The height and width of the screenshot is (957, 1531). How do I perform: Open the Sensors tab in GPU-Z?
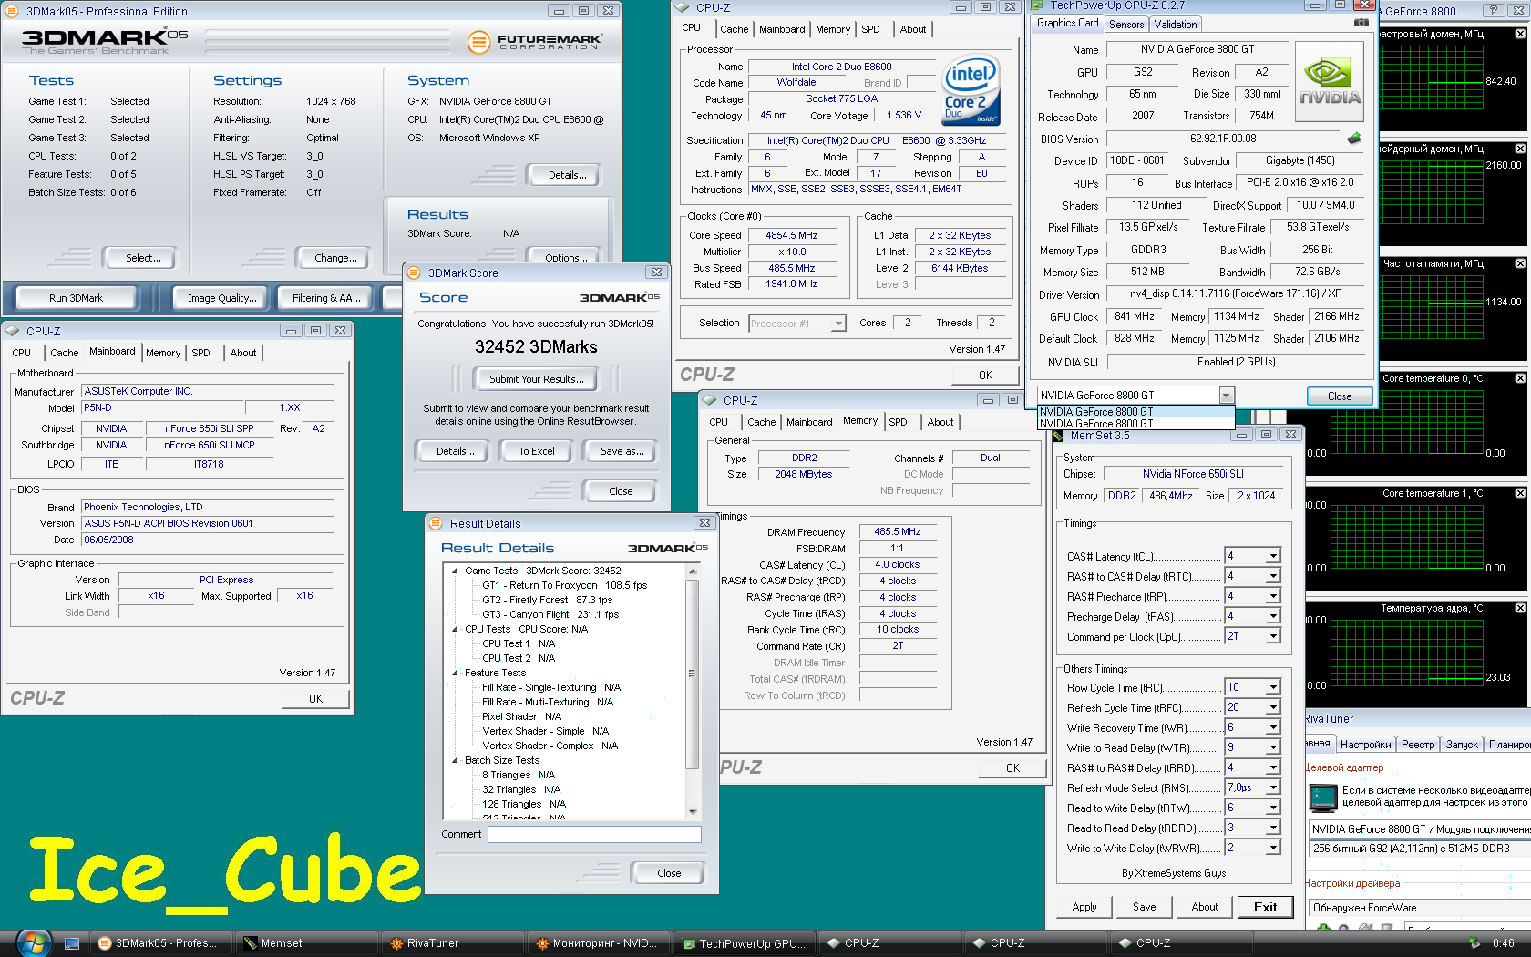(x=1126, y=25)
